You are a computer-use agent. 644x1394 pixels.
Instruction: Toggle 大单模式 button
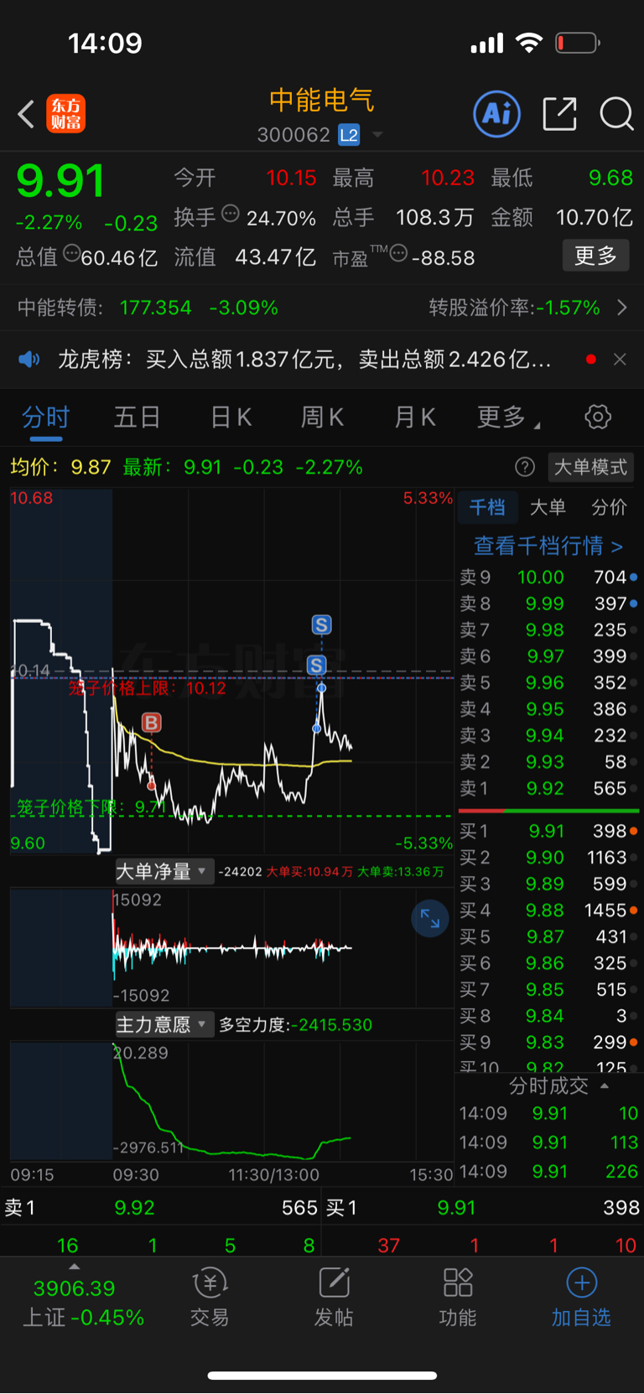click(590, 467)
